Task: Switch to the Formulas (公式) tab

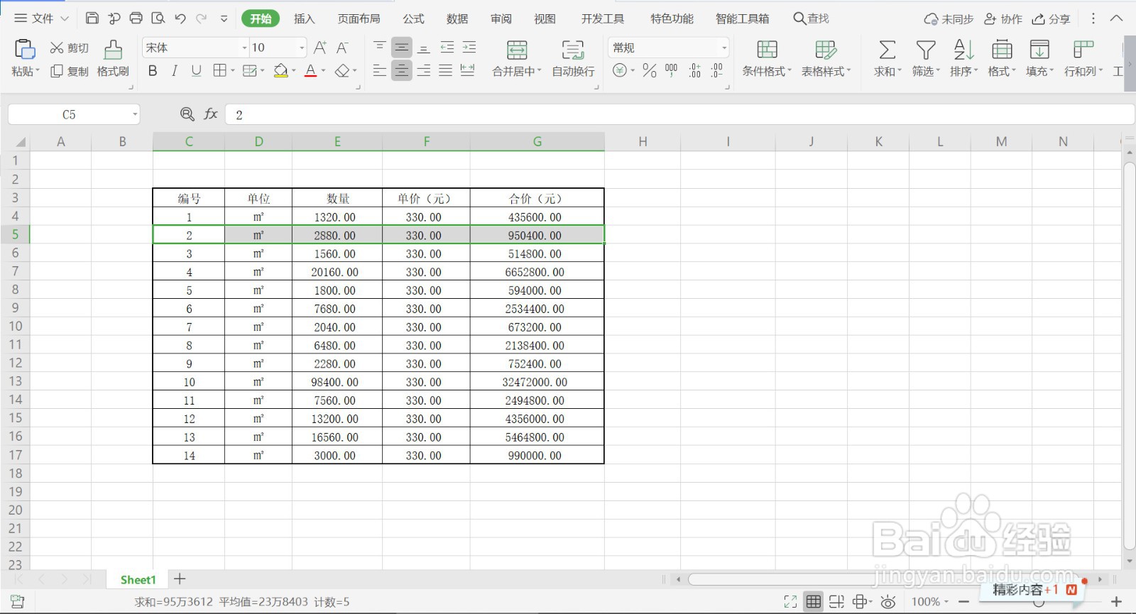Action: 413,18
